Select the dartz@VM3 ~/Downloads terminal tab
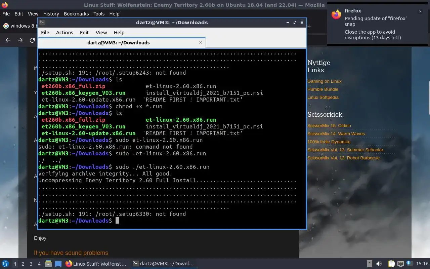Viewport: 430px width, 269px height. click(x=118, y=43)
